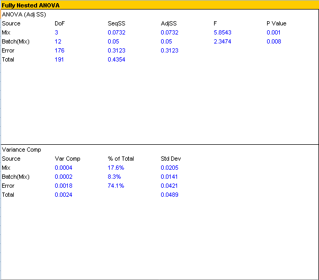The width and height of the screenshot is (319, 280).
Task: Select Total variance component 0.0024
Action: pos(64,195)
